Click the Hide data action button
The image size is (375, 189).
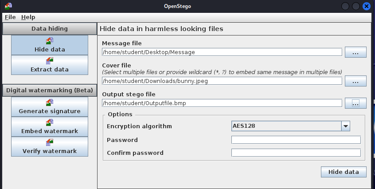[x=344, y=172]
